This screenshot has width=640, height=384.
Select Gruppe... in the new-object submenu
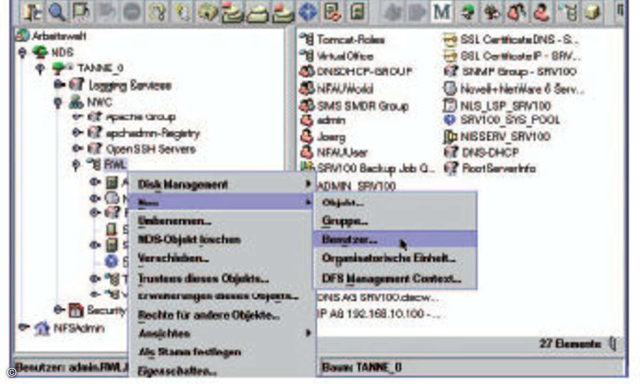click(x=345, y=221)
